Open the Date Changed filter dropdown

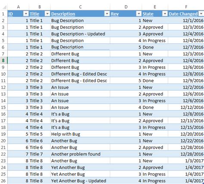click(x=201, y=14)
